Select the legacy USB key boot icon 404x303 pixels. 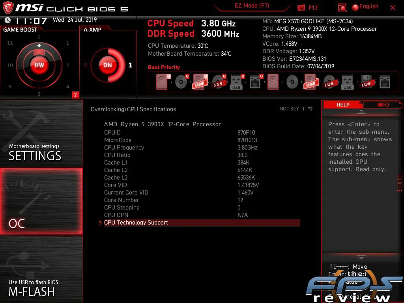[x=347, y=82]
